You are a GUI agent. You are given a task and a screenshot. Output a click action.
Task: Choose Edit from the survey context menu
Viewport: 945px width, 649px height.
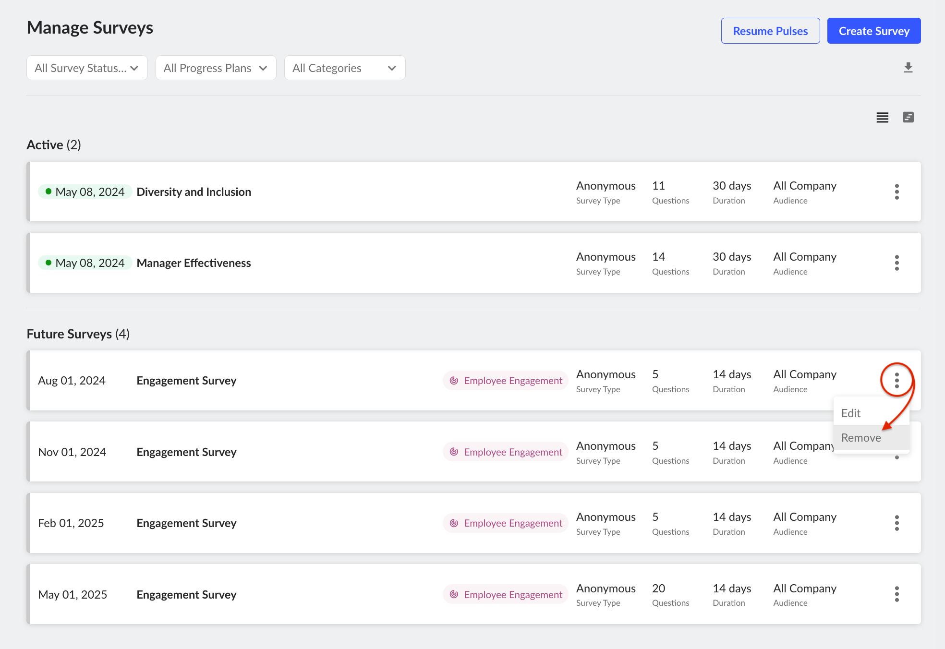(871, 413)
